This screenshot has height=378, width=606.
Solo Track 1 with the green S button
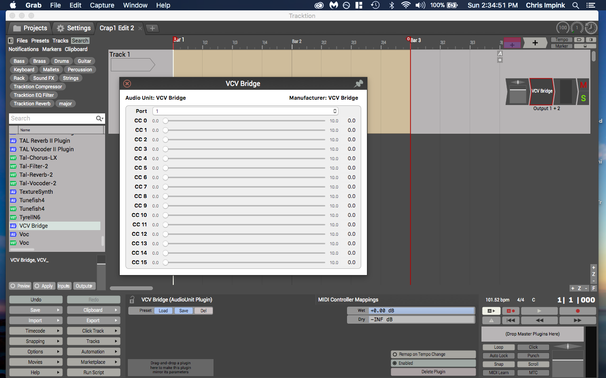click(583, 98)
